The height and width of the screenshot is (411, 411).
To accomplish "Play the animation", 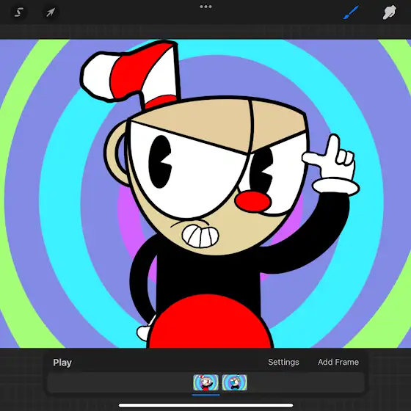I will click(62, 363).
